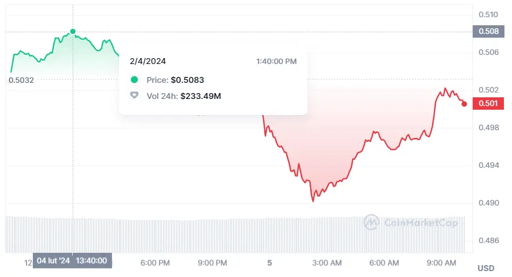Click the green peak price dot on chart

point(73,32)
